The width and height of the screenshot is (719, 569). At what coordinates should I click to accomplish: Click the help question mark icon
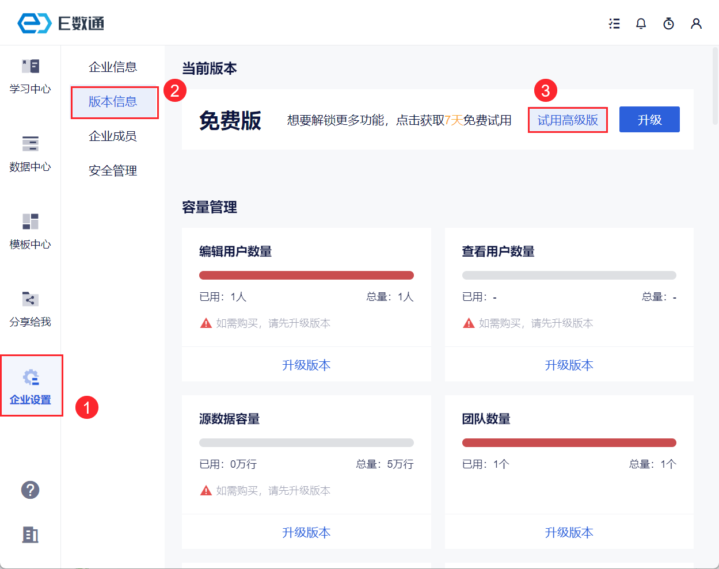pos(31,490)
